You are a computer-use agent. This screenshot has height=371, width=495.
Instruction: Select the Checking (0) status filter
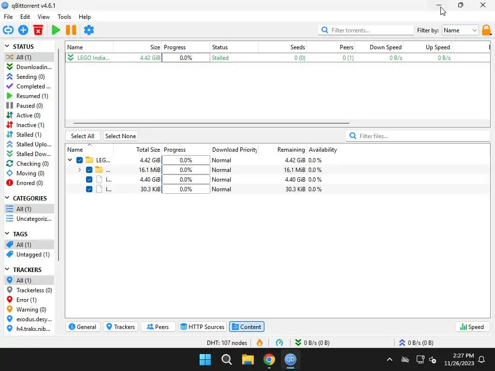29,164
